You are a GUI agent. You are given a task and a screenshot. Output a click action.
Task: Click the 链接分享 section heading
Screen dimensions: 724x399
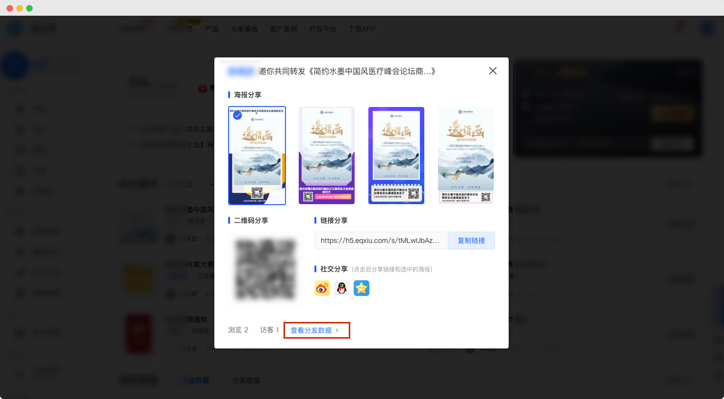pos(334,220)
